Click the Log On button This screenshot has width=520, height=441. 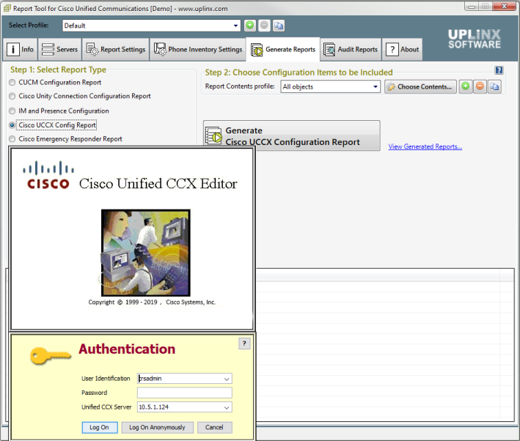point(100,427)
